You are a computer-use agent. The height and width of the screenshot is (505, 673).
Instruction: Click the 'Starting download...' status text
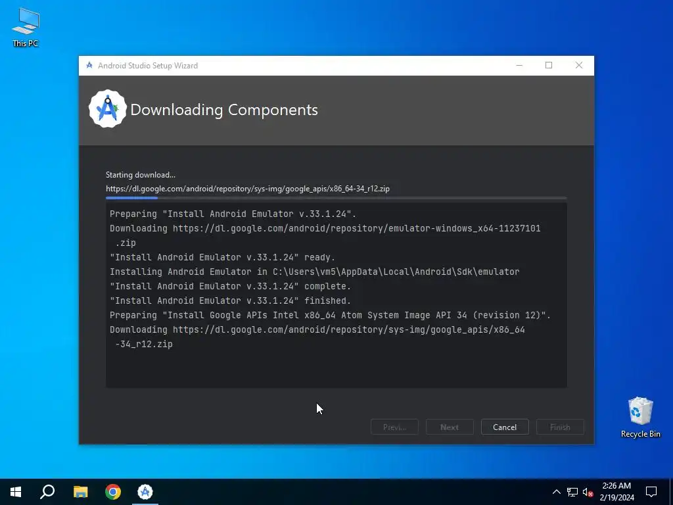tap(141, 175)
